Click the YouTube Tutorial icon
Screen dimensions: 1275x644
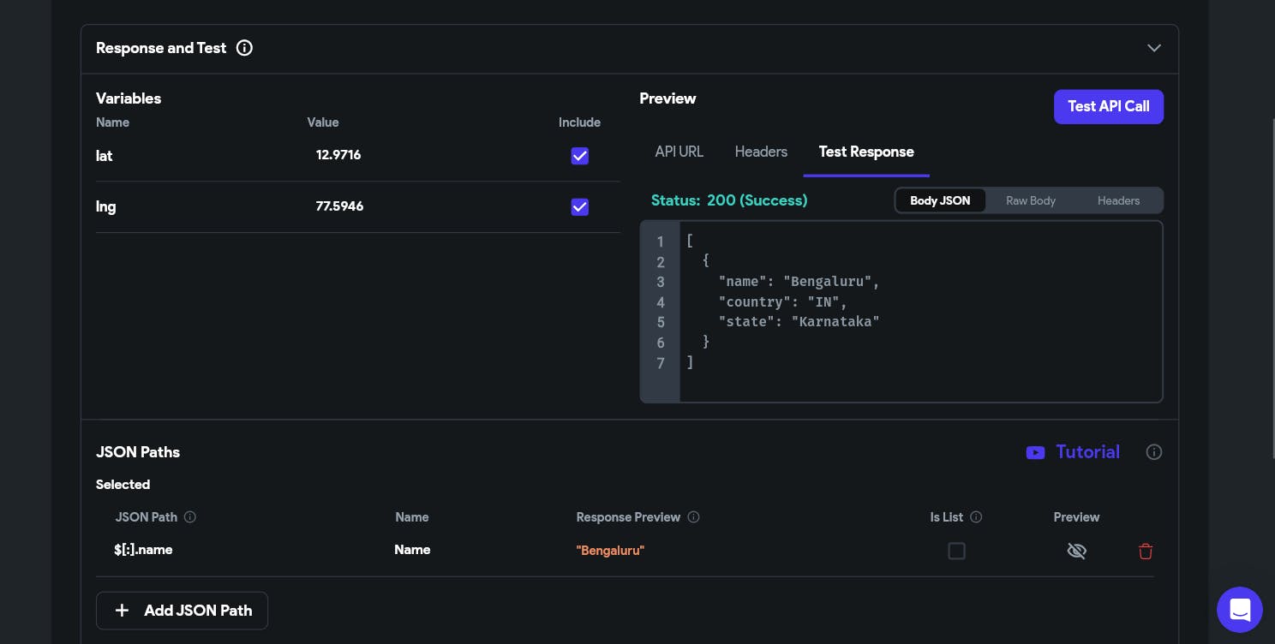coord(1035,452)
